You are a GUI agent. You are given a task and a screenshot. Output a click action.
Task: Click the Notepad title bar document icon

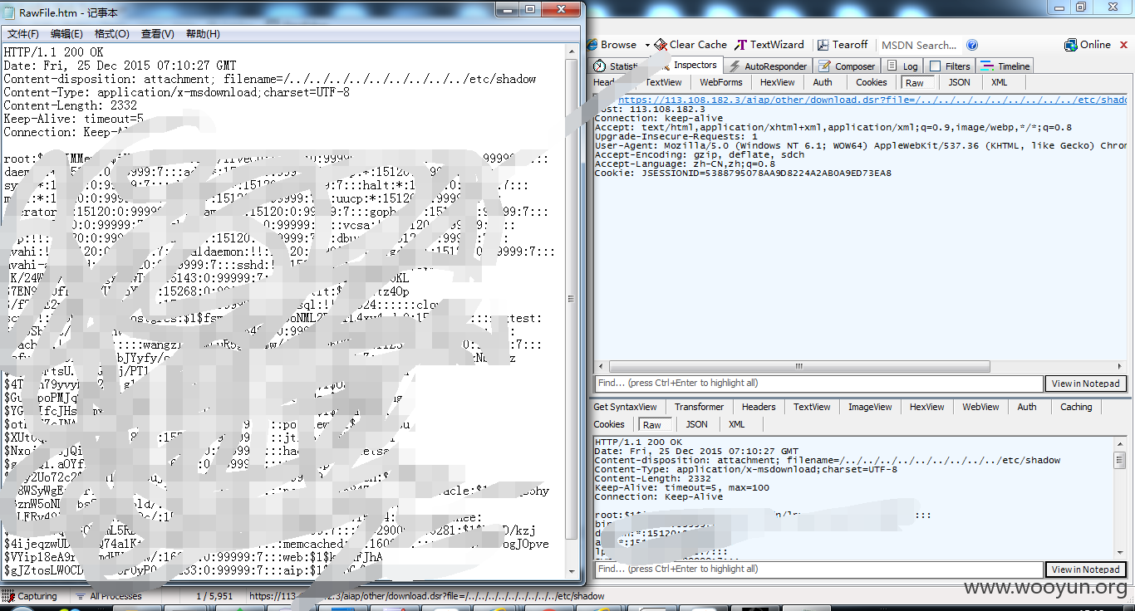click(x=10, y=12)
